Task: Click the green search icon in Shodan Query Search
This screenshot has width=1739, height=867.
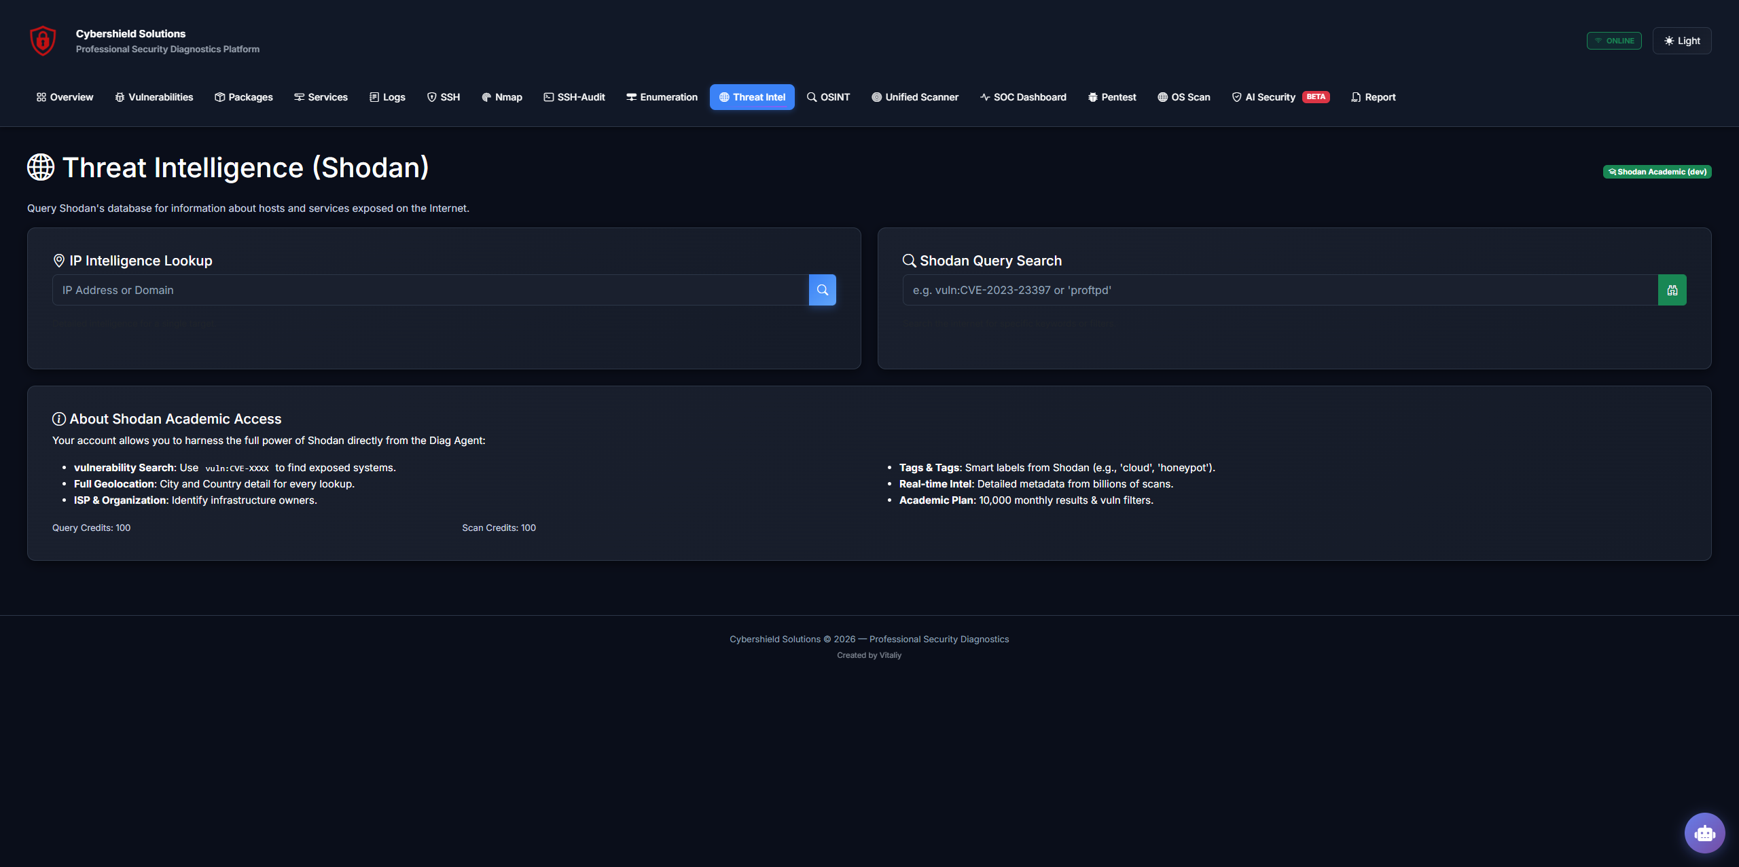Action: click(x=1672, y=290)
